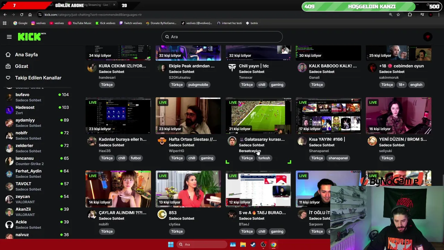Click the 18+ tag on sakinmoruk stream

(x=401, y=85)
